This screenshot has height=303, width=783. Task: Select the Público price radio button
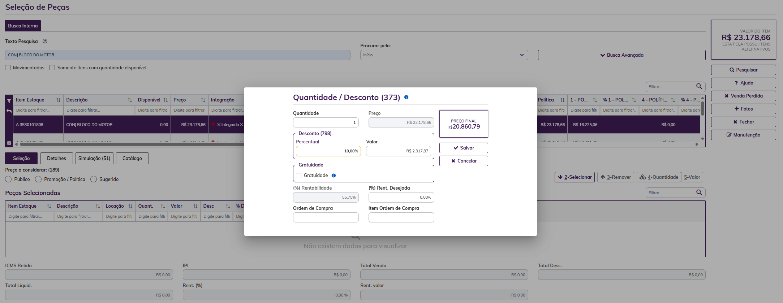click(8, 179)
